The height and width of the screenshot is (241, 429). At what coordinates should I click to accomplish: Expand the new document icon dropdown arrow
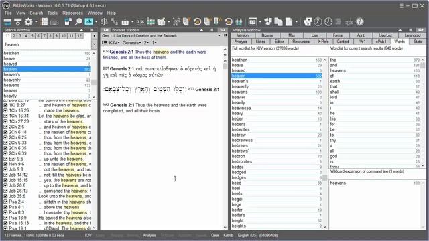296,22
